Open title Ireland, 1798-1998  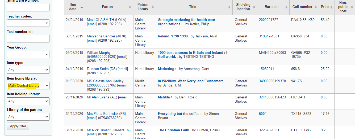[x=173, y=36]
